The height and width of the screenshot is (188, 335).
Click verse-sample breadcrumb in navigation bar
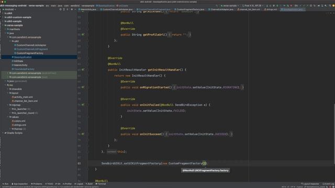36,6
